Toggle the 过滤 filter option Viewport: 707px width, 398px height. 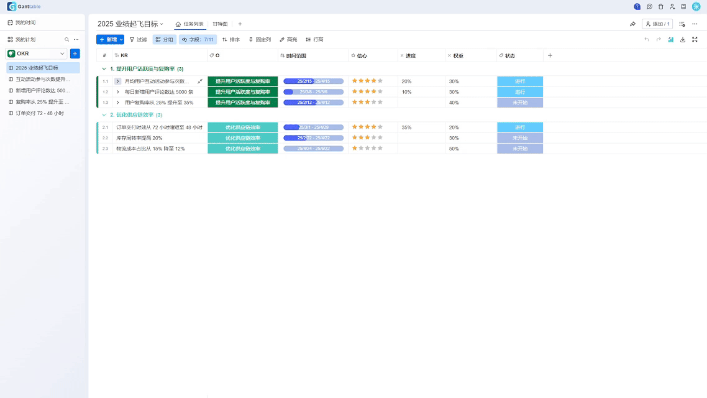tap(138, 39)
